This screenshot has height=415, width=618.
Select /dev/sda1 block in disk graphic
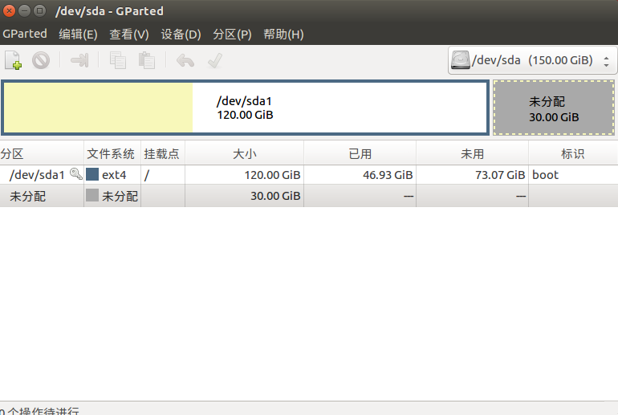tap(245, 108)
